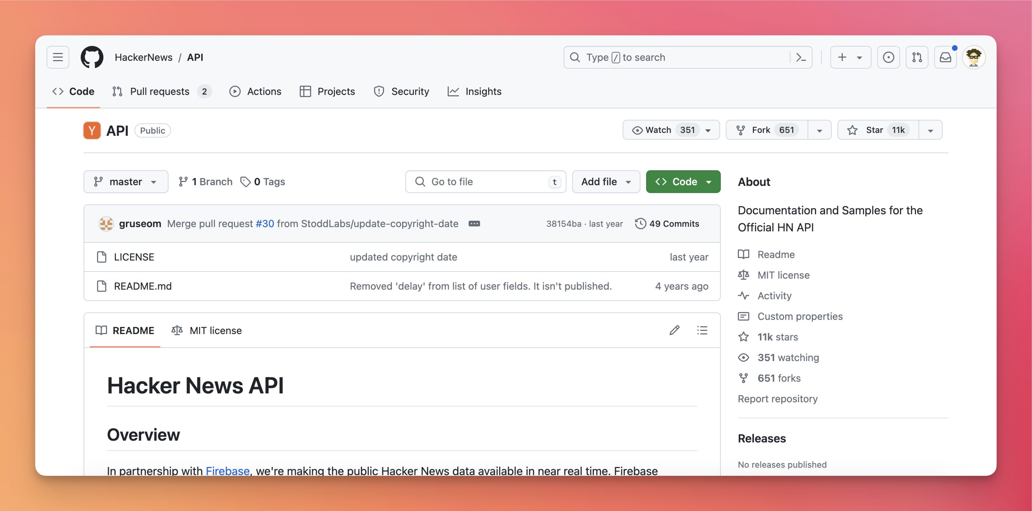Expand the master branch selector
Viewport: 1032px width, 511px height.
[x=126, y=182]
